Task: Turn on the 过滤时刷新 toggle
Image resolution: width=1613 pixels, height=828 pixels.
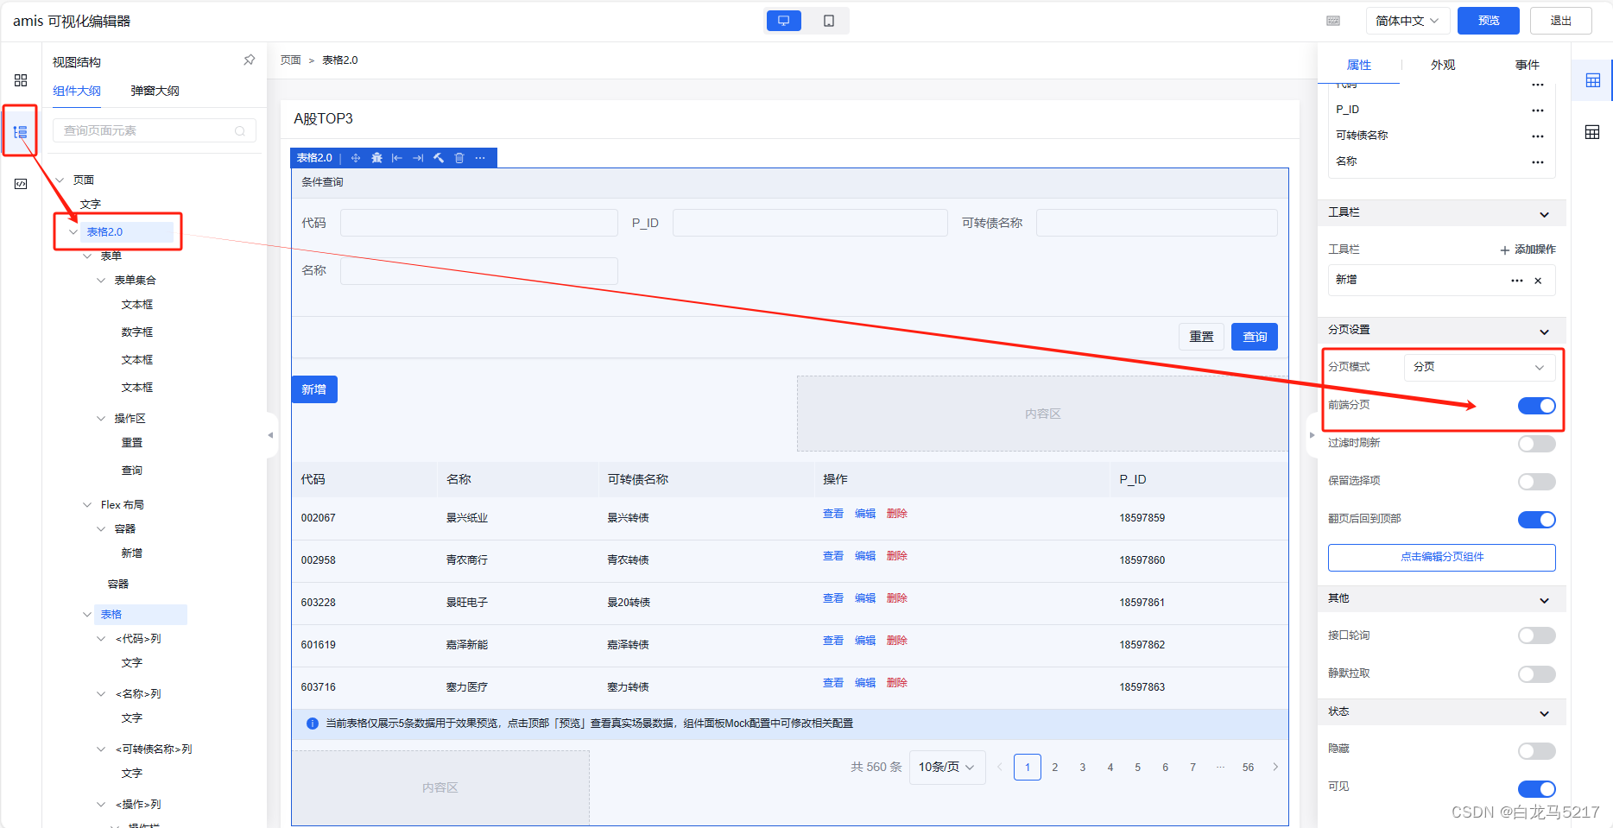Action: click(x=1536, y=443)
